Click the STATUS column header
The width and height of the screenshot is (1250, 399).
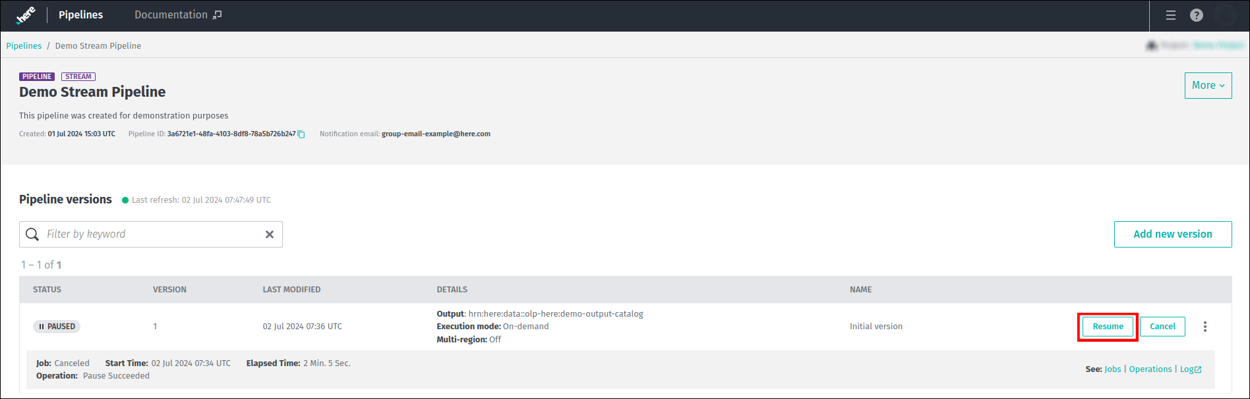pyautogui.click(x=47, y=290)
